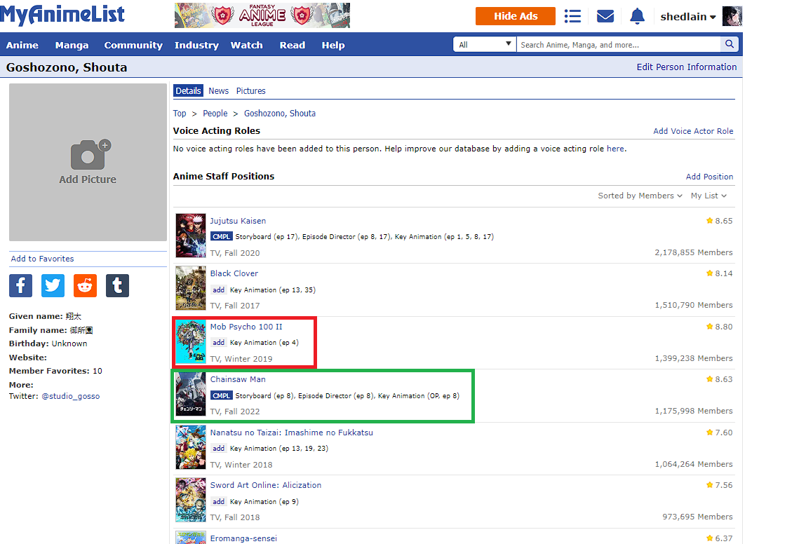Expand the Sorted by Members dropdown
Screen dimensions: 799x544
pyautogui.click(x=640, y=196)
